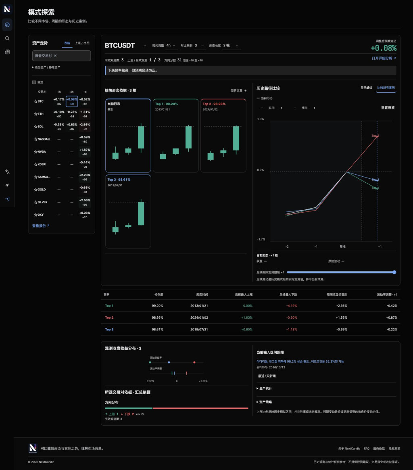The height and width of the screenshot is (470, 413).
Task: Open the newspaper reports icon in sidebar
Action: coord(7,52)
